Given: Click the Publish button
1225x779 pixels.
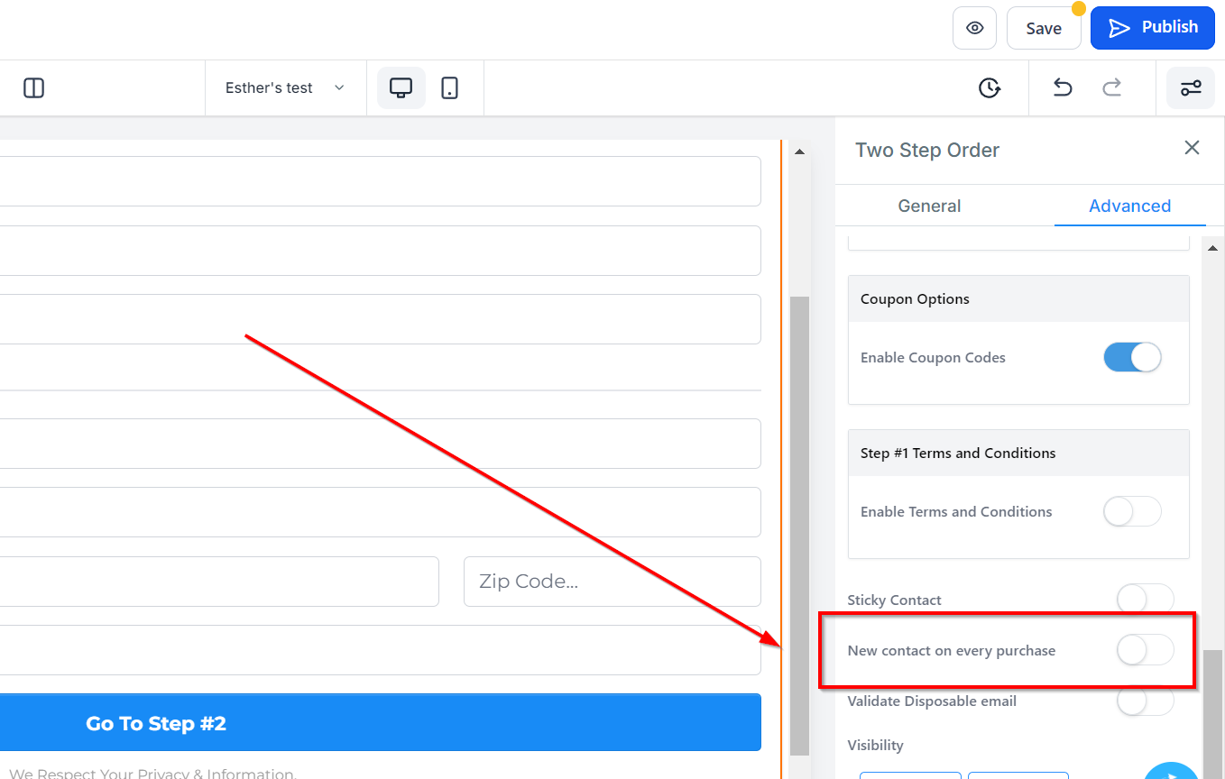Looking at the screenshot, I should click(x=1153, y=27).
